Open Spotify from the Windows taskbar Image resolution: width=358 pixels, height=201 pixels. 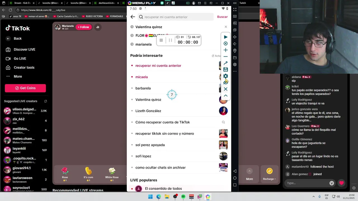click(x=183, y=197)
